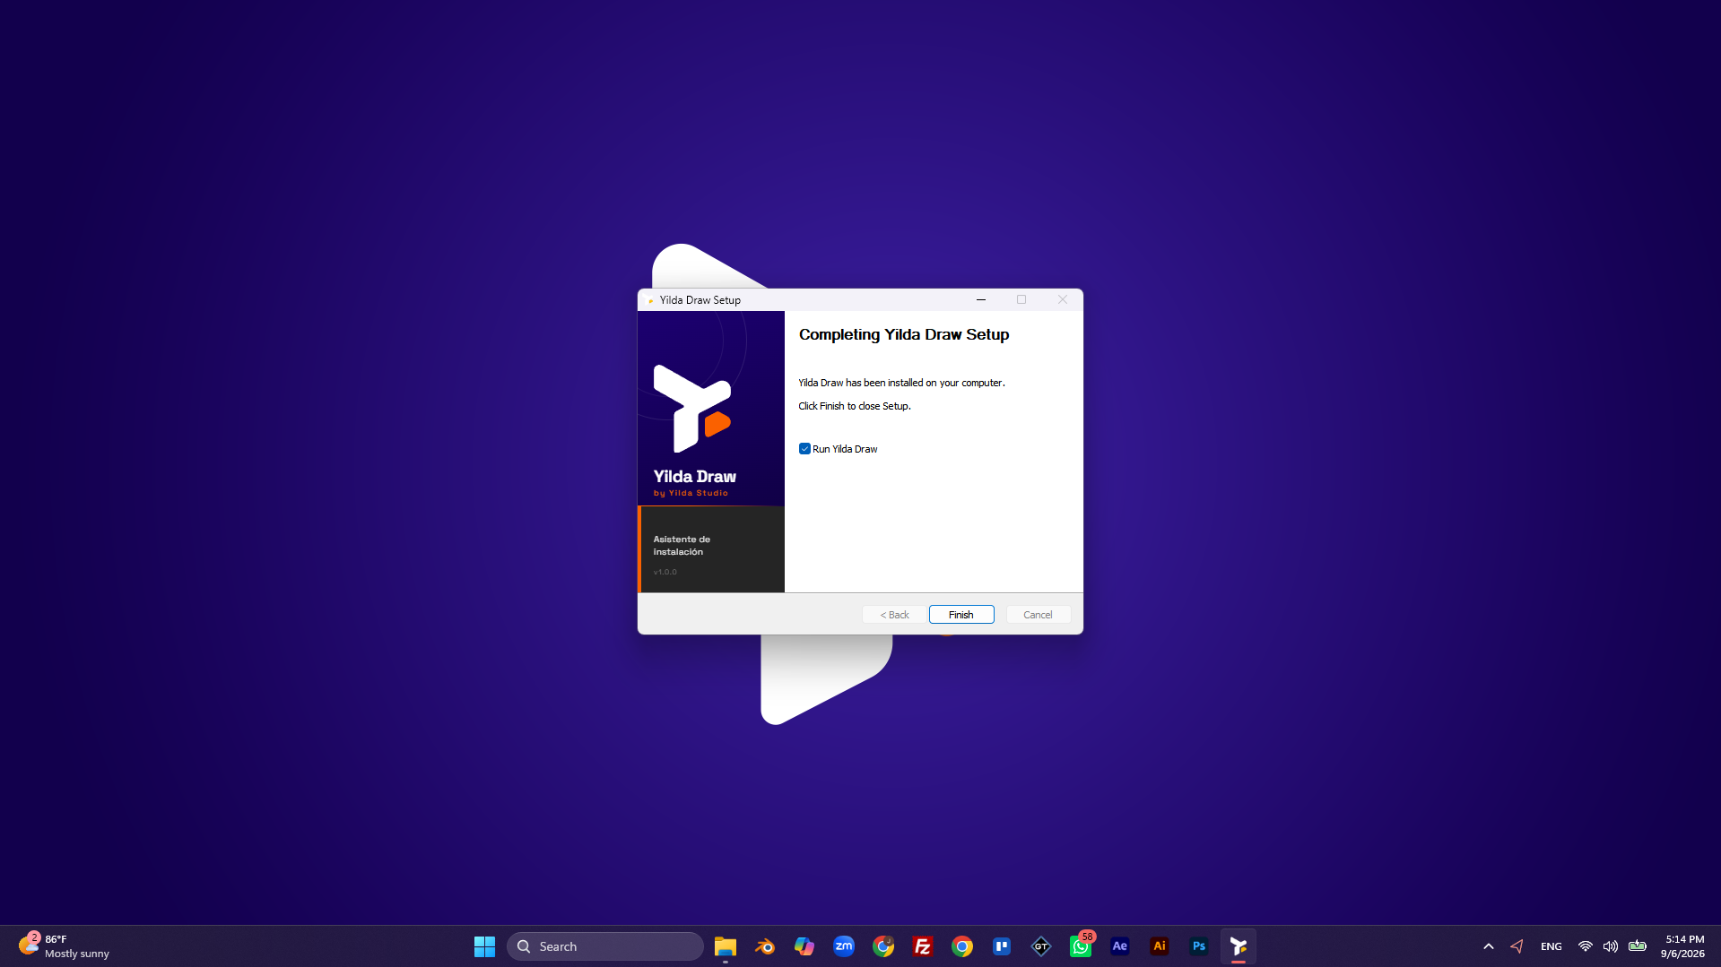Image resolution: width=1721 pixels, height=967 pixels.
Task: Open the clock showing 5:14 PM
Action: pyautogui.click(x=1683, y=946)
